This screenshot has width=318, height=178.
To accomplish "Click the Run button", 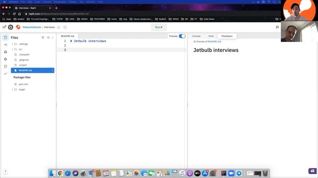I will click(x=159, y=27).
